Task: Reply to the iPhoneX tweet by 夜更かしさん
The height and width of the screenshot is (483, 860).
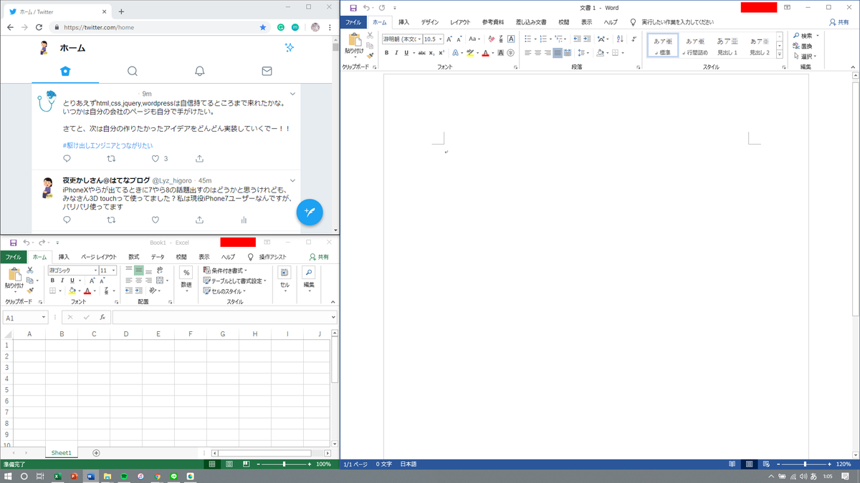Action: (67, 220)
